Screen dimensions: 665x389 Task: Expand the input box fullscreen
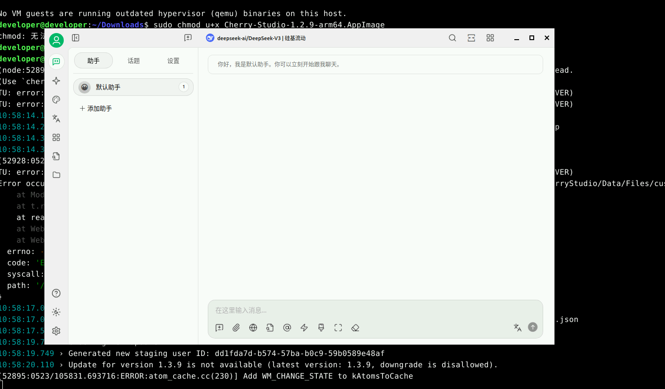[338, 328]
